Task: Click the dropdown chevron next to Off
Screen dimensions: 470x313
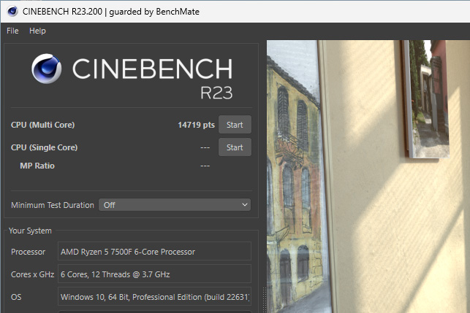Action: point(245,205)
